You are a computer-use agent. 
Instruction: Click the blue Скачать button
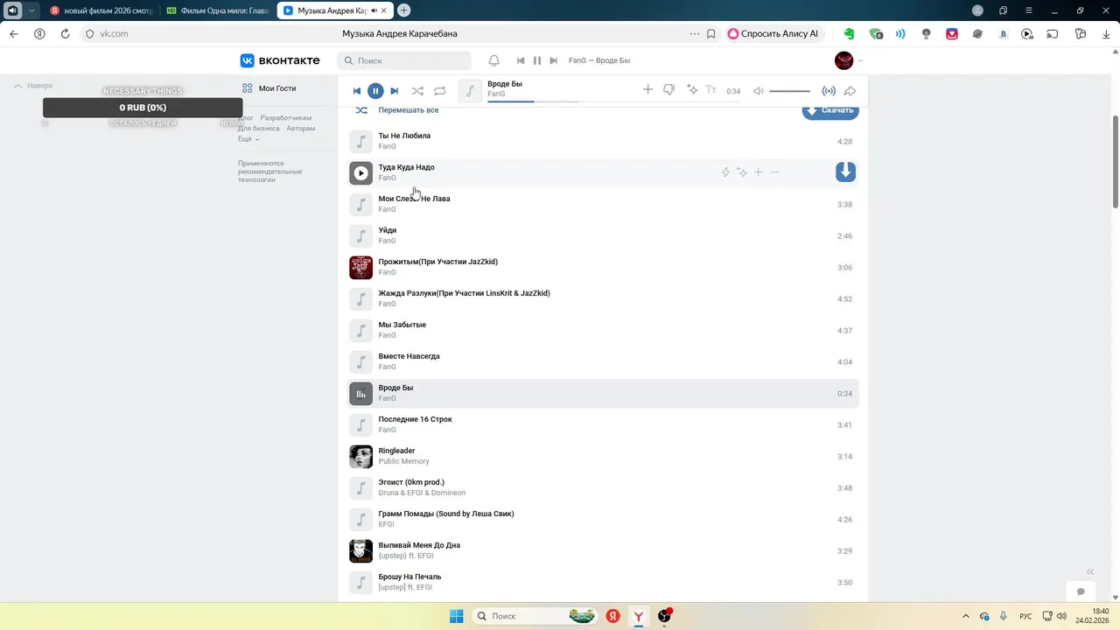point(830,110)
